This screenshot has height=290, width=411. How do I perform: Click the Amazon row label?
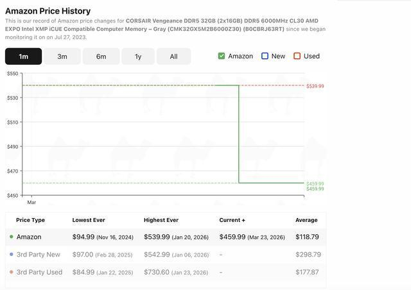(29, 237)
